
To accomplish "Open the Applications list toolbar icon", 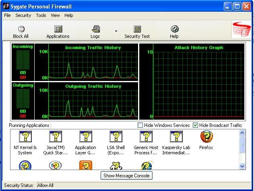I will pos(58,29).
